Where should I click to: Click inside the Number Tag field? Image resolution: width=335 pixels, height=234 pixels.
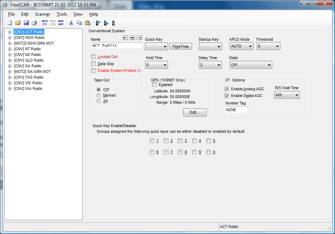[x=236, y=110]
